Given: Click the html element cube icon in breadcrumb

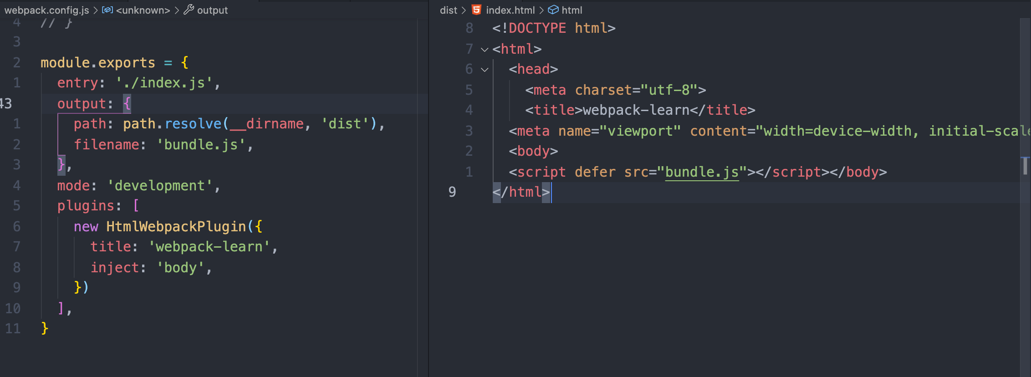Looking at the screenshot, I should coord(553,10).
